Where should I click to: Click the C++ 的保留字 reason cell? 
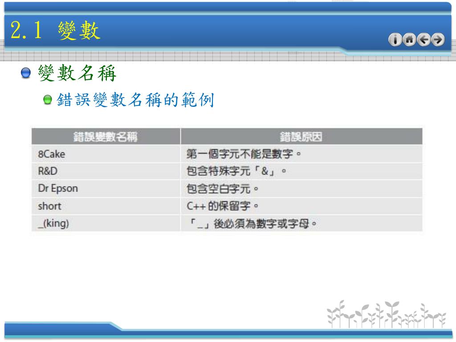pyautogui.click(x=301, y=206)
